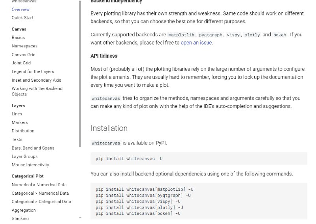Open the Overview page in sidebar
The image size is (316, 224).
(x=21, y=9)
